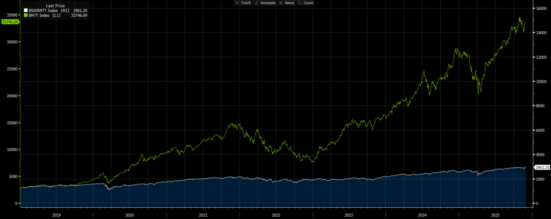Screen dimensions: 551x219
Task: Select the B500XM7T Index legend entry
Action: point(49,10)
